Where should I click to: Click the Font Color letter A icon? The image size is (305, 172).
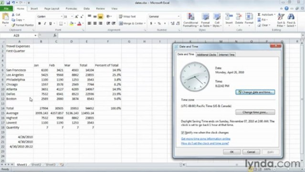tap(79, 23)
